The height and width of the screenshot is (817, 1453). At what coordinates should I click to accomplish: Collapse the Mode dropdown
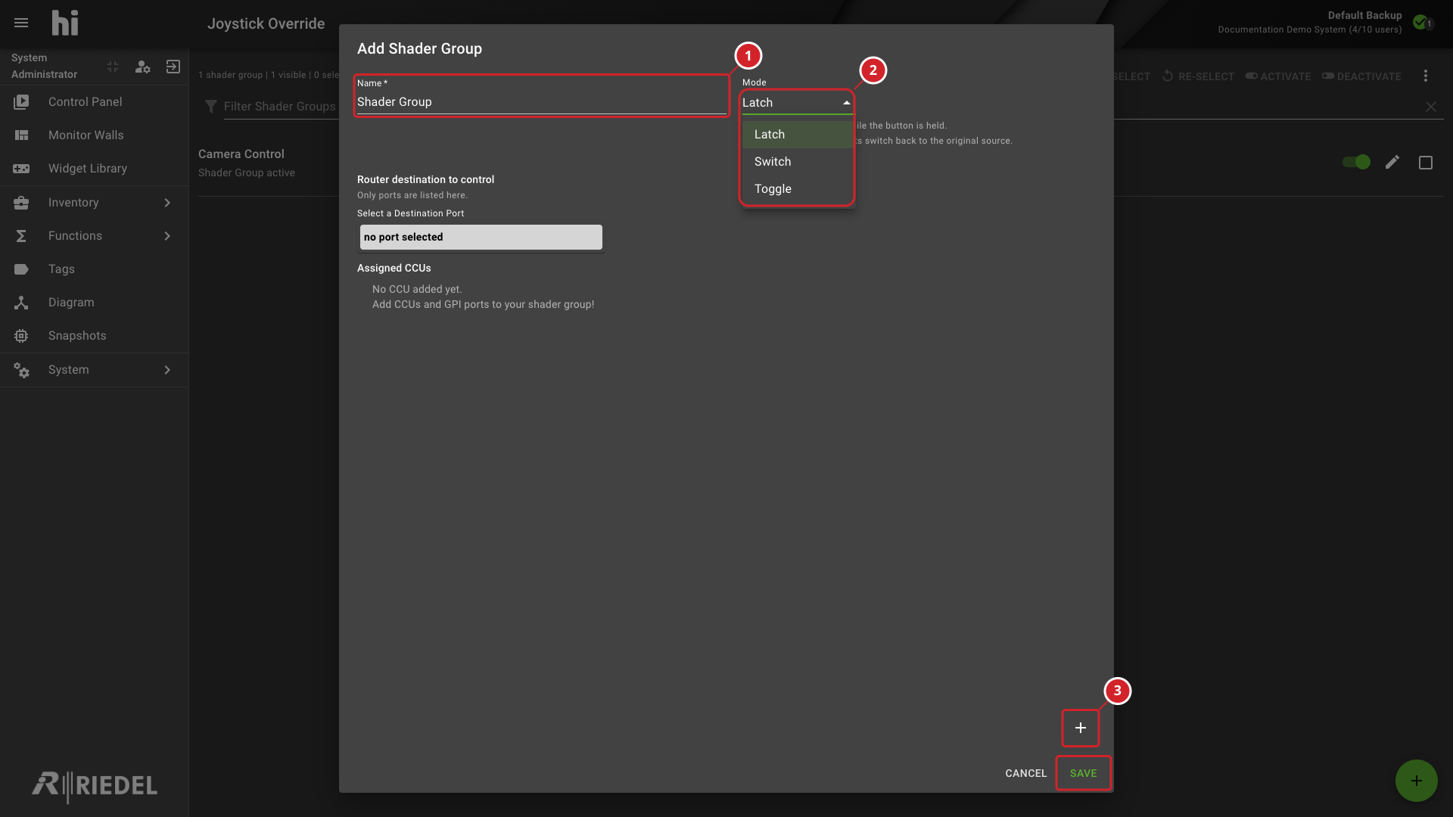tap(797, 102)
